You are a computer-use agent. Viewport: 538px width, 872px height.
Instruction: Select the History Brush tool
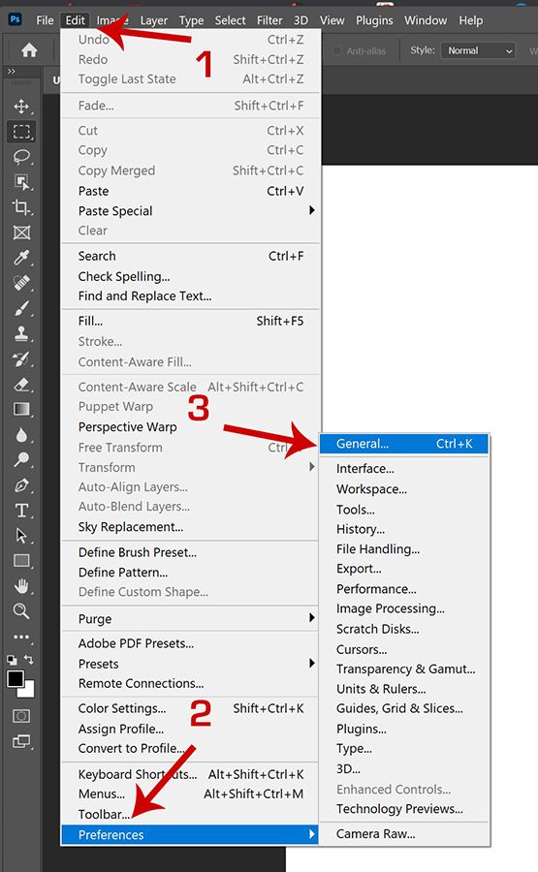pos(21,358)
